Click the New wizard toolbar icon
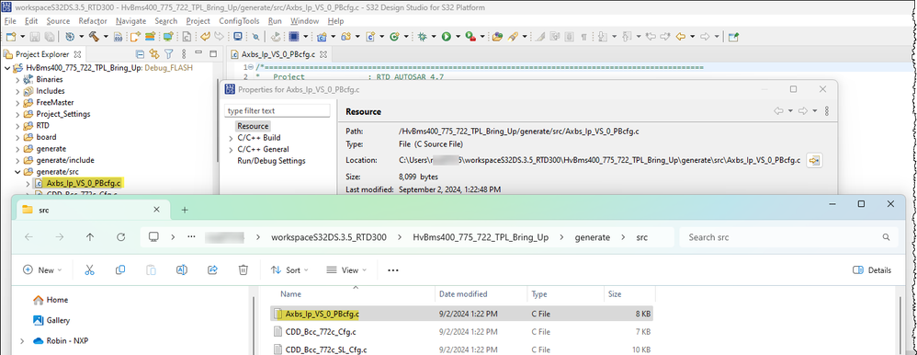Screen dimensions: 917x355 [x=10, y=36]
